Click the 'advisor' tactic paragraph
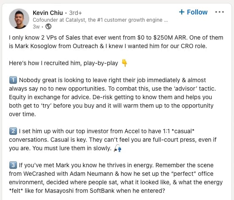 click(x=113, y=97)
